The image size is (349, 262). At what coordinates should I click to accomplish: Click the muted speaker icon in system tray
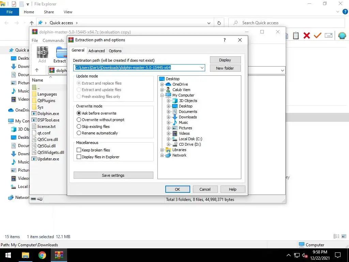pos(305,255)
